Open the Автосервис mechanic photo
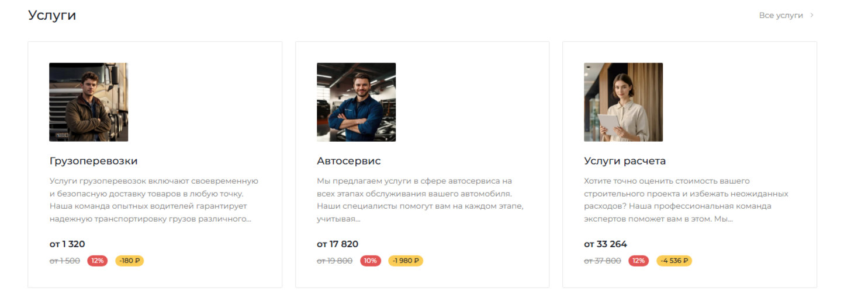Viewport: 851px width, 305px height. click(x=356, y=102)
